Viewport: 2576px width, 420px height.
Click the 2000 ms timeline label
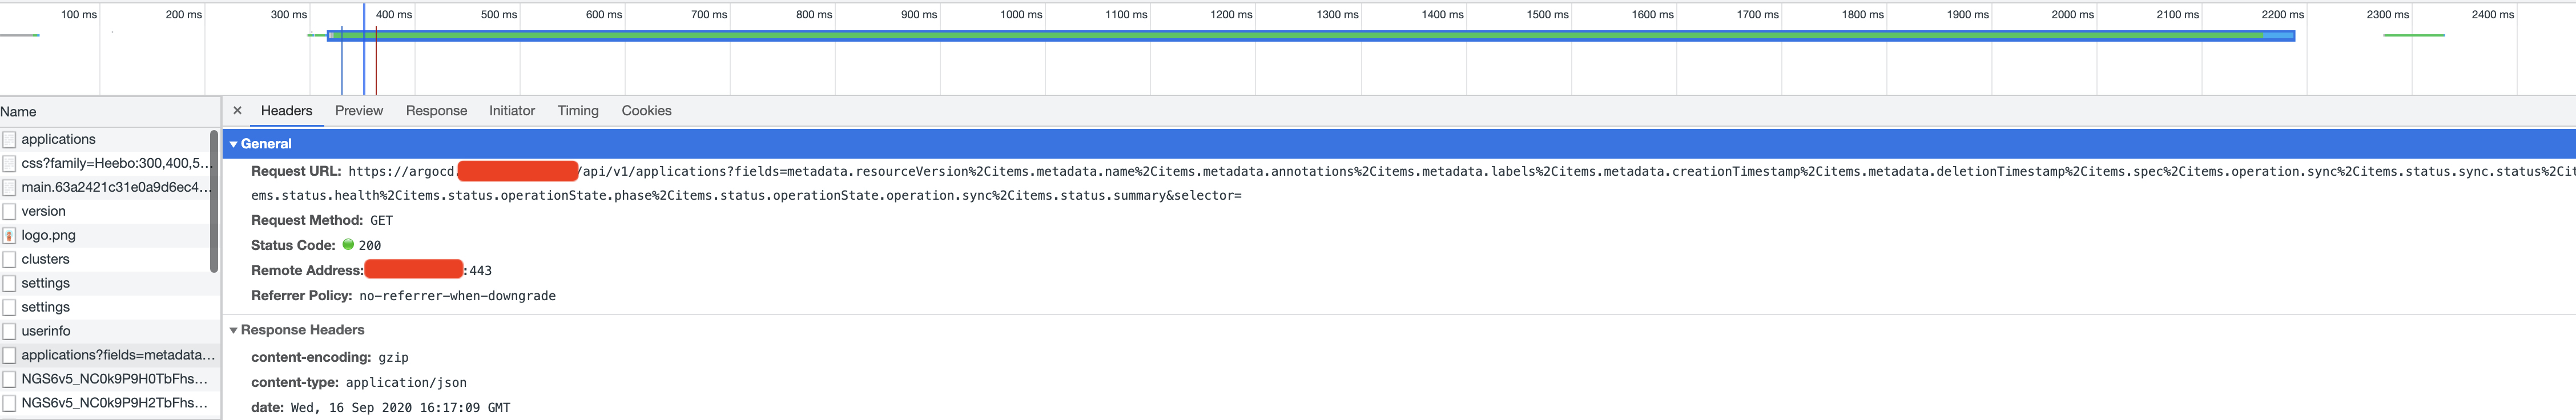click(2072, 14)
